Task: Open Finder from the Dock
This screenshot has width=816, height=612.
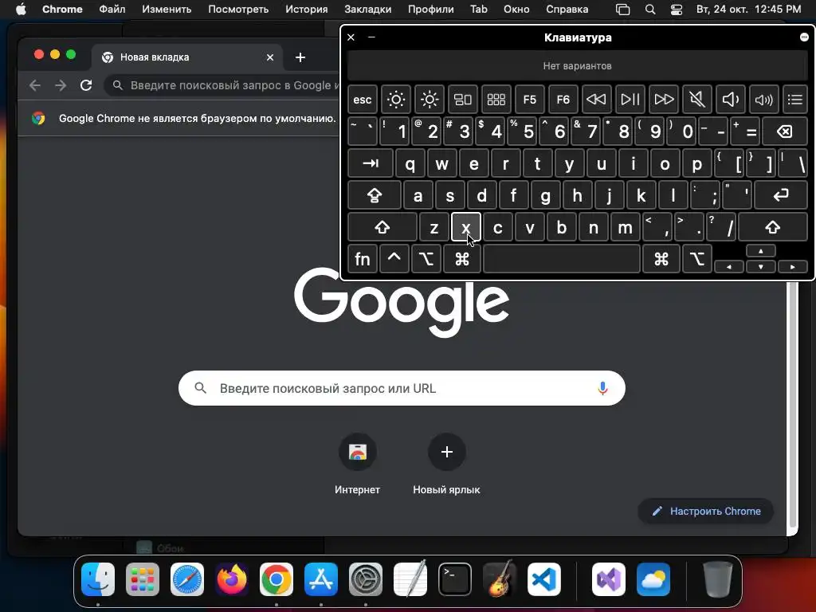Action: (98, 579)
